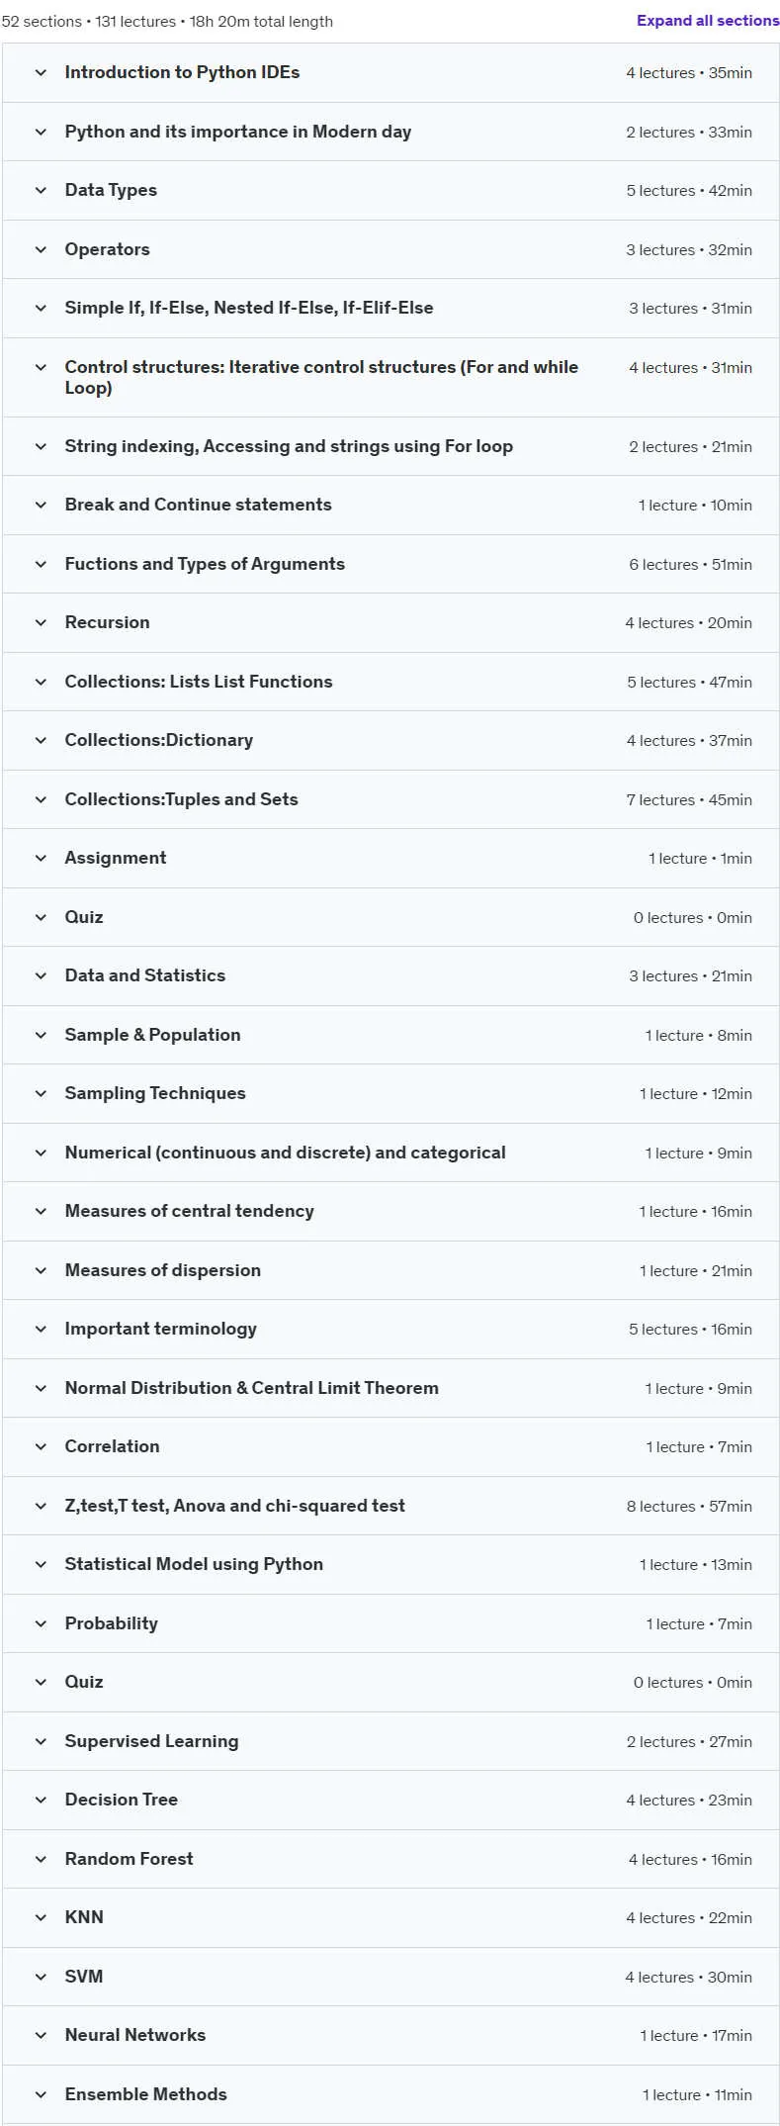This screenshot has height=2126, width=780.
Task: Open the Collections:Dictionary section header
Action: click(390, 740)
